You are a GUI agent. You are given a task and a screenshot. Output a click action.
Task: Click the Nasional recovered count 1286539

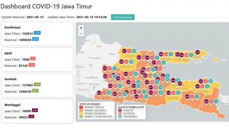25,92
